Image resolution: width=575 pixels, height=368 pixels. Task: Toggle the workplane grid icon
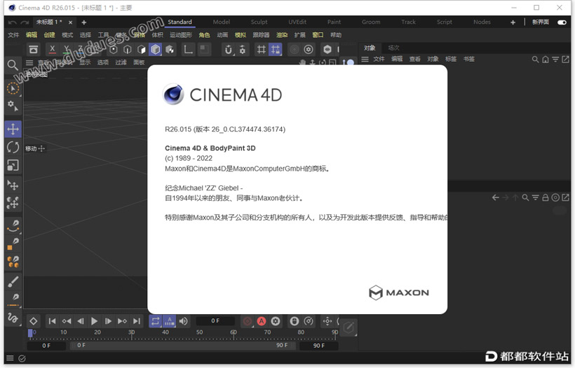(x=261, y=50)
